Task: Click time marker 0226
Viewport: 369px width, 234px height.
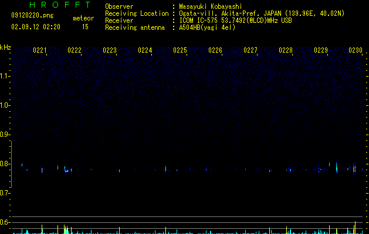Action: pyautogui.click(x=215, y=50)
